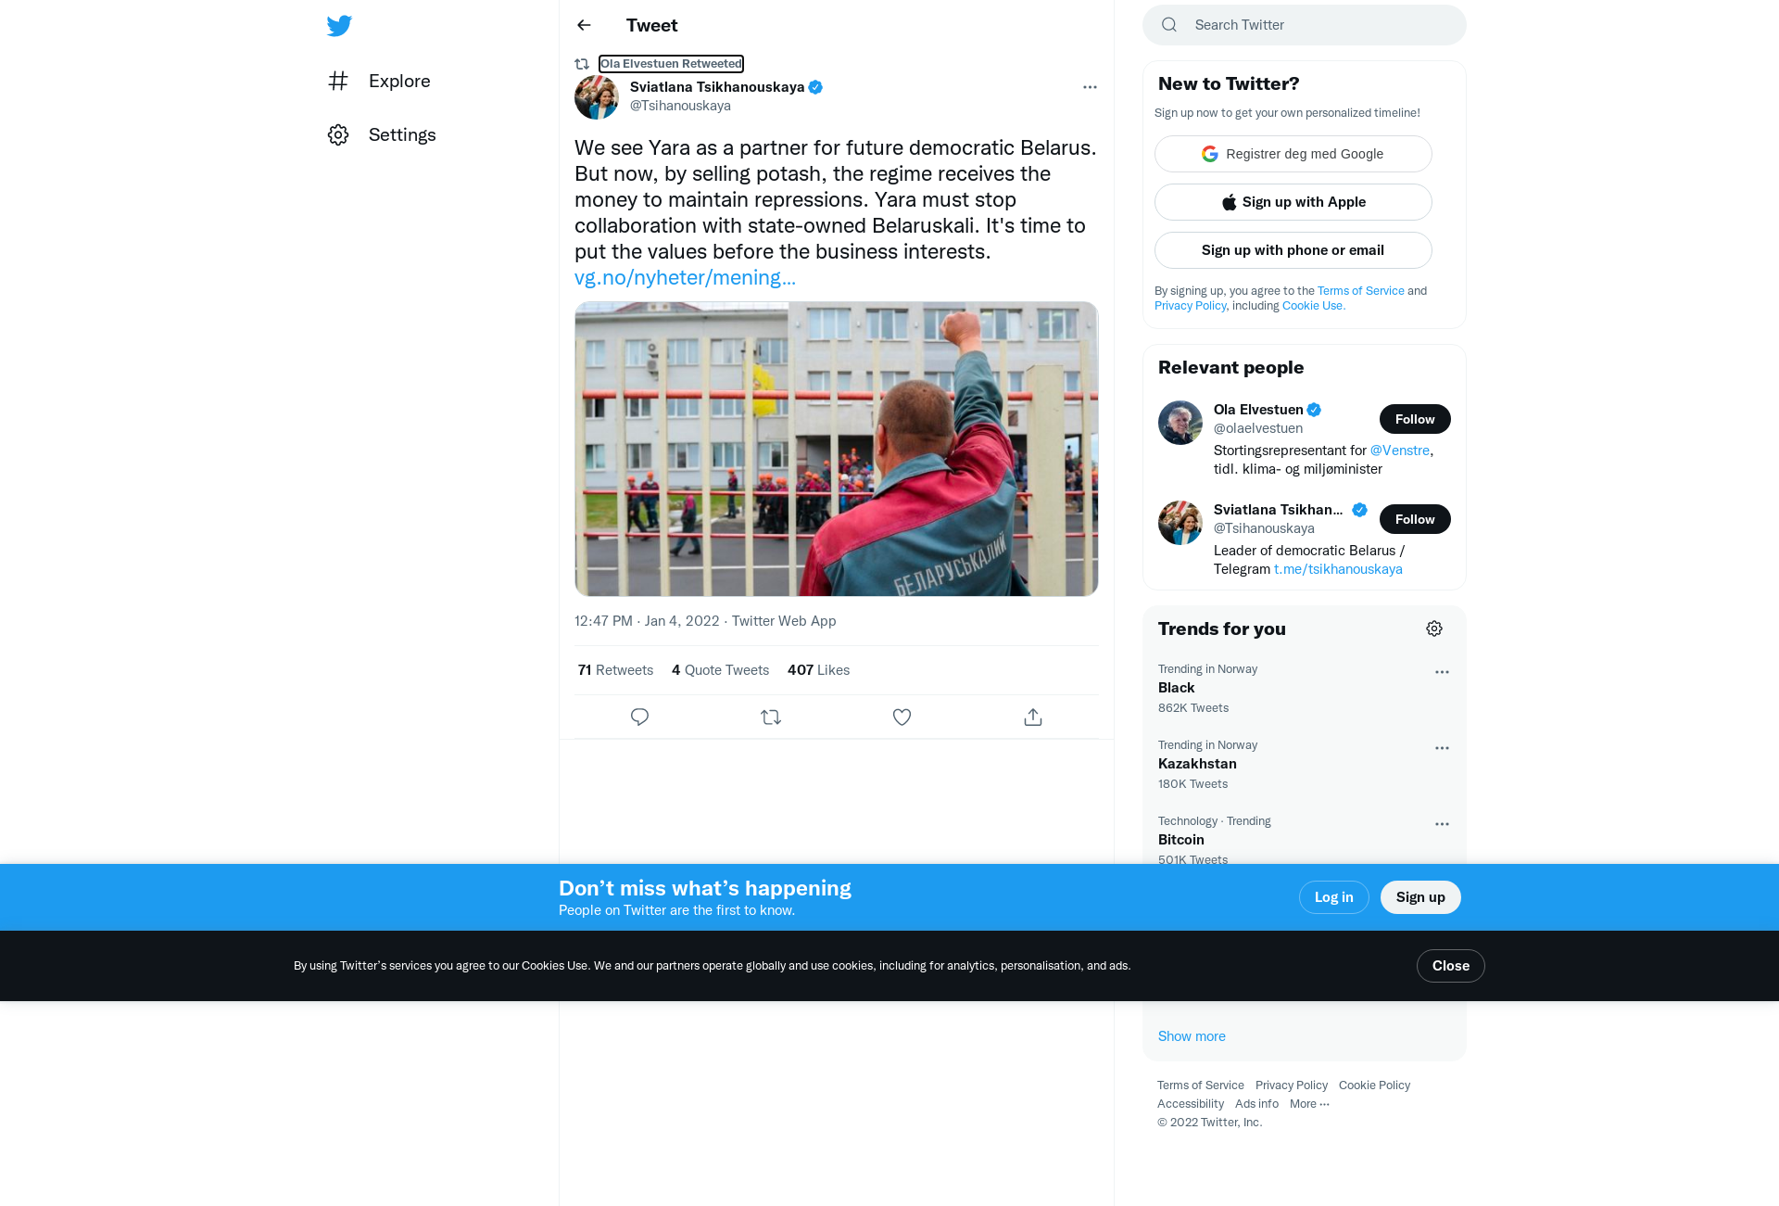Click the reply speech bubble icon
This screenshot has width=1779, height=1206.
click(639, 717)
